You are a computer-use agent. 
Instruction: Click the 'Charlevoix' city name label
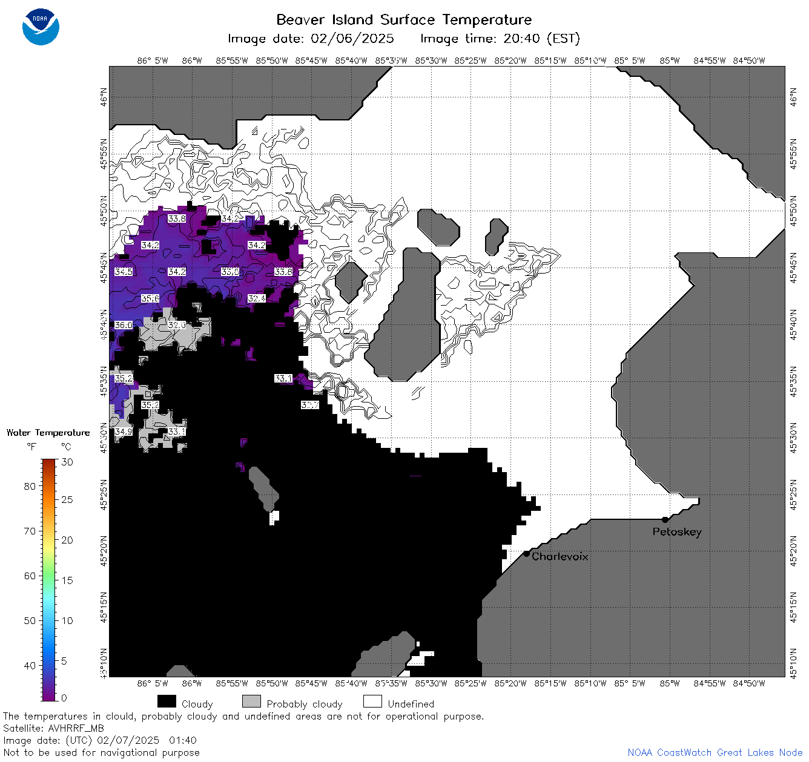[x=560, y=556]
